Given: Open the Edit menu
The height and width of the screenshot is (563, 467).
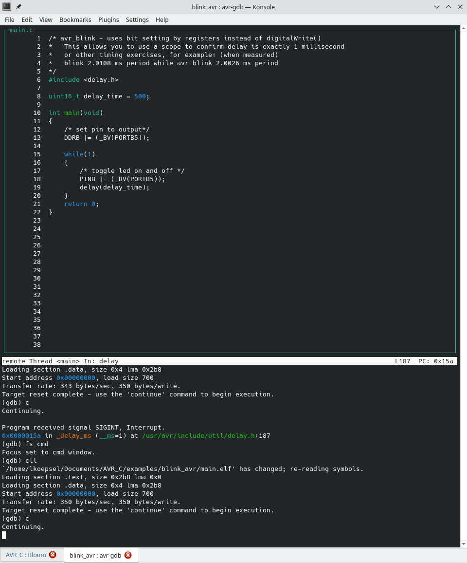Looking at the screenshot, I should click(27, 20).
